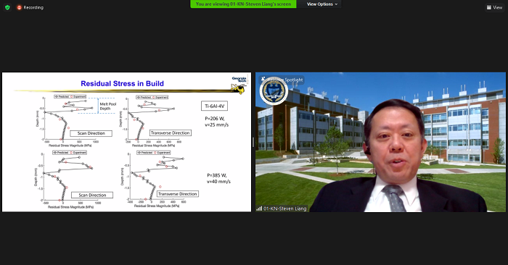Click top-left Scan Direction graph label
The width and height of the screenshot is (508, 265).
[91, 133]
